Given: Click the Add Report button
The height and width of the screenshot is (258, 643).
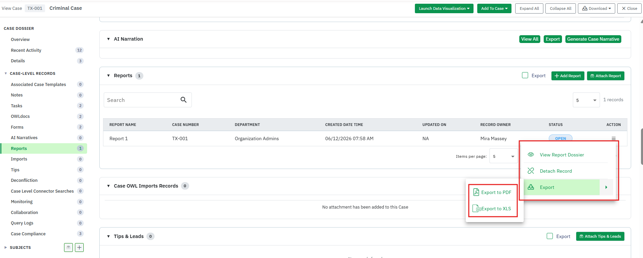Looking at the screenshot, I should (x=568, y=76).
